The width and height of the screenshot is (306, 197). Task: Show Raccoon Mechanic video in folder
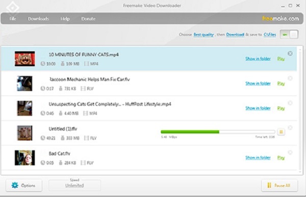258,83
